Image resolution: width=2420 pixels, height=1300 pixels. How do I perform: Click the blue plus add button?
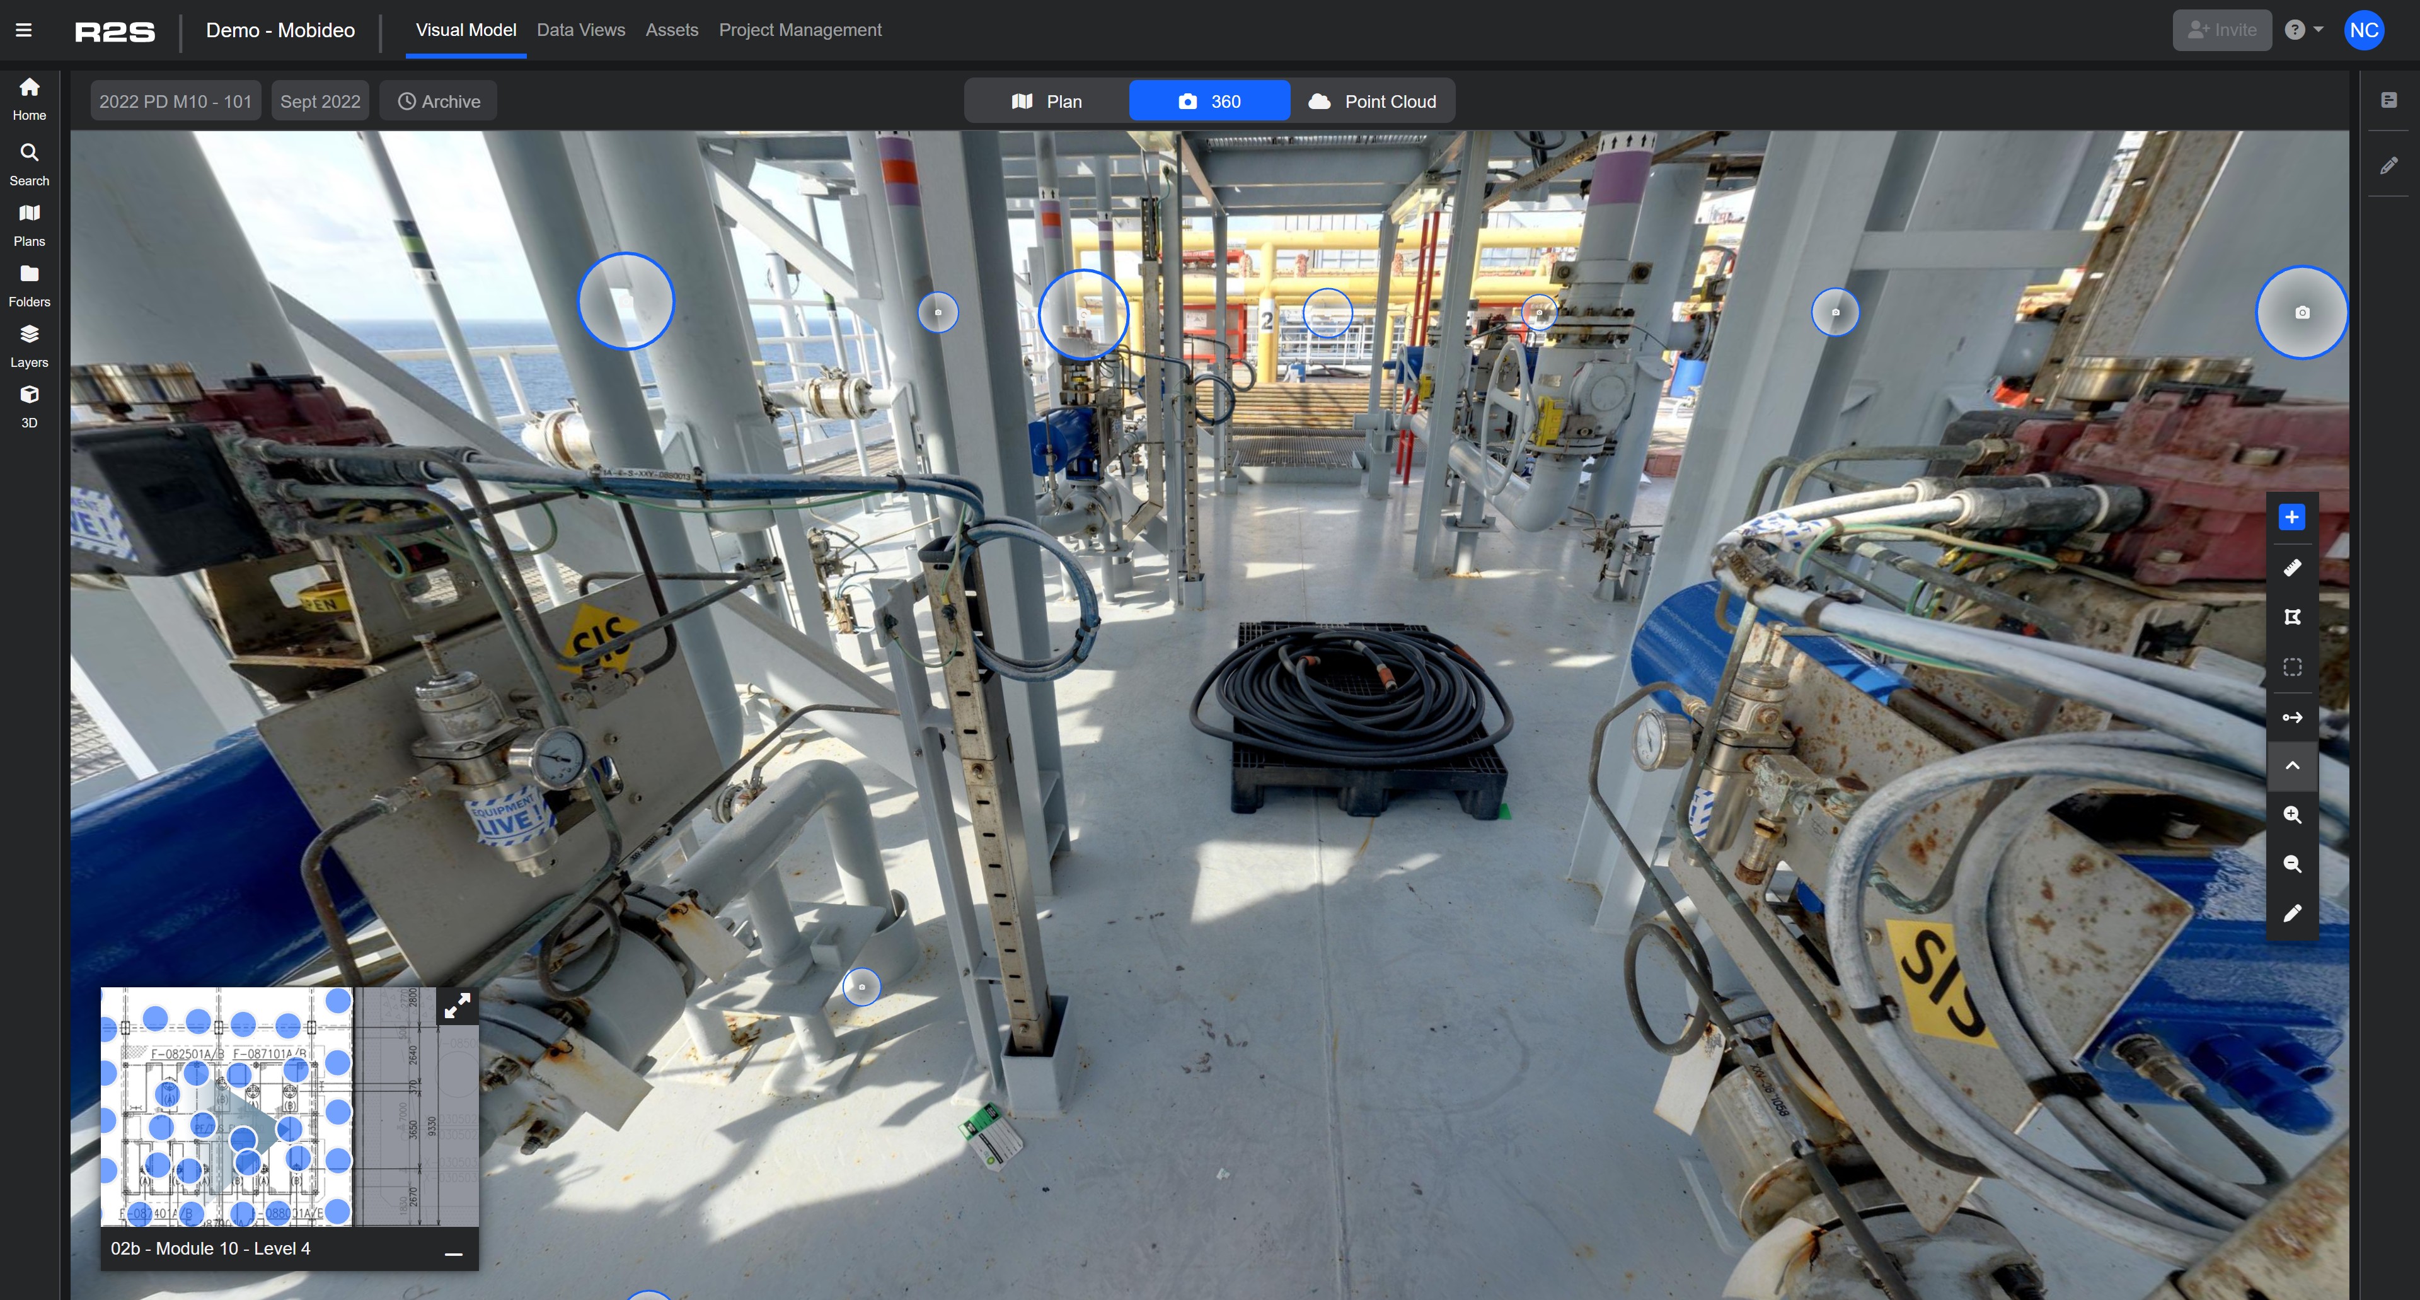[2292, 517]
